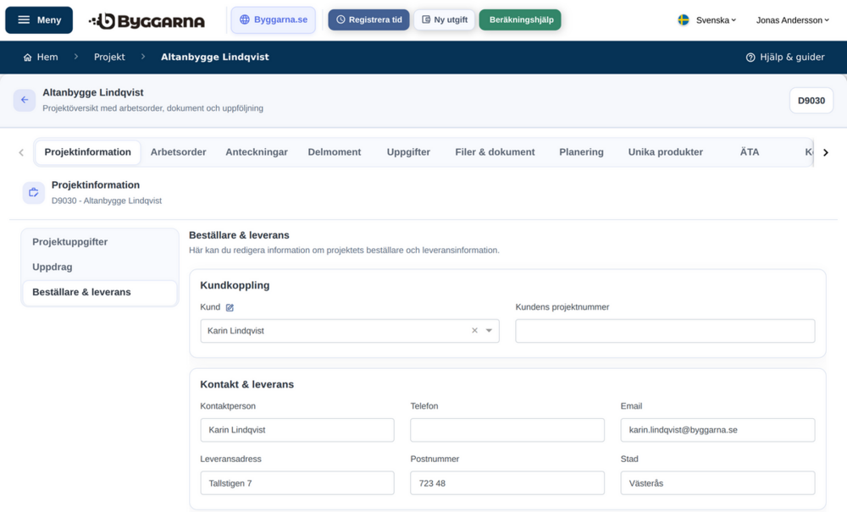The height and width of the screenshot is (512, 847).
Task: Open Hjälp & guider
Action: click(785, 58)
